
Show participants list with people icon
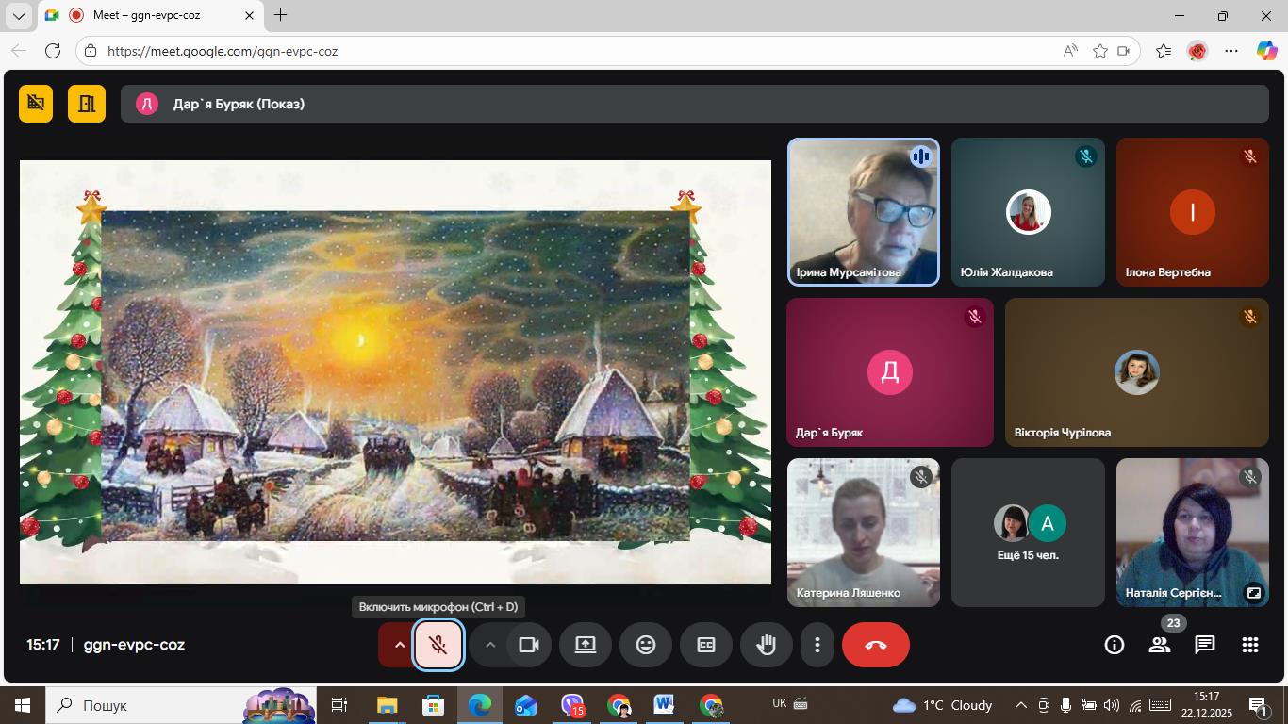click(x=1160, y=645)
